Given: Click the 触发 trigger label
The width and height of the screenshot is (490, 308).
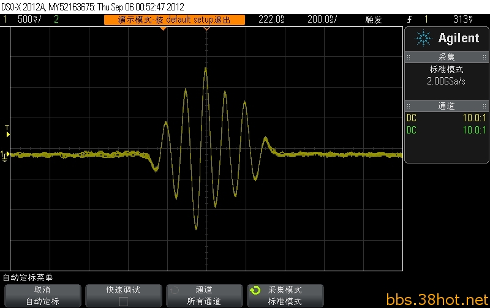Looking at the screenshot, I should [374, 20].
